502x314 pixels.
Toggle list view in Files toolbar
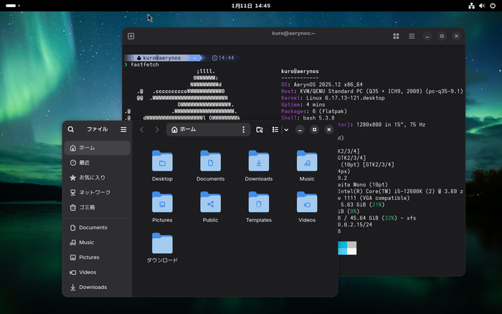[275, 130]
